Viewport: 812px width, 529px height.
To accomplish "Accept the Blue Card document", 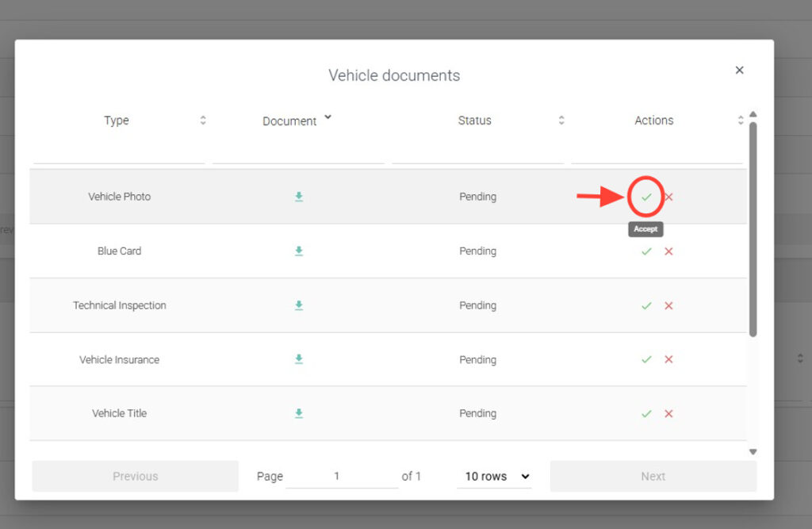I will point(646,251).
